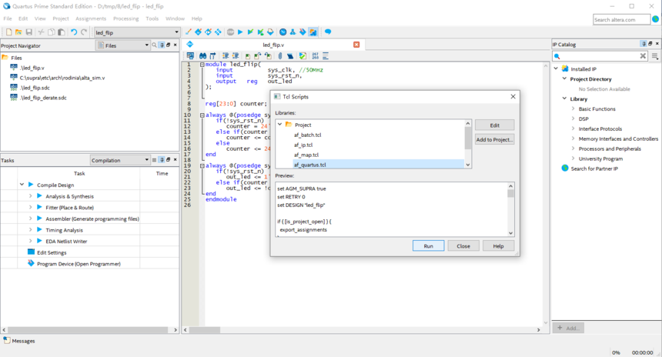The image size is (662, 357).
Task: Toggle the pin button on Project Navigator panel
Action: (162, 45)
